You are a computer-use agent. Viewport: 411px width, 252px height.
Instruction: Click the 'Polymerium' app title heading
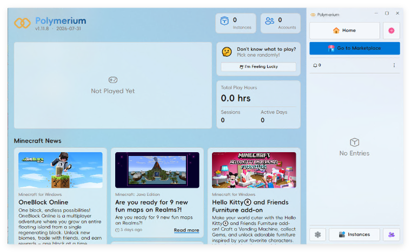click(x=61, y=21)
